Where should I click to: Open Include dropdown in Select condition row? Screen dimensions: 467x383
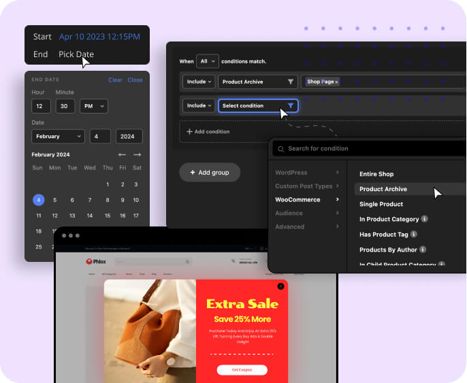[x=199, y=105]
